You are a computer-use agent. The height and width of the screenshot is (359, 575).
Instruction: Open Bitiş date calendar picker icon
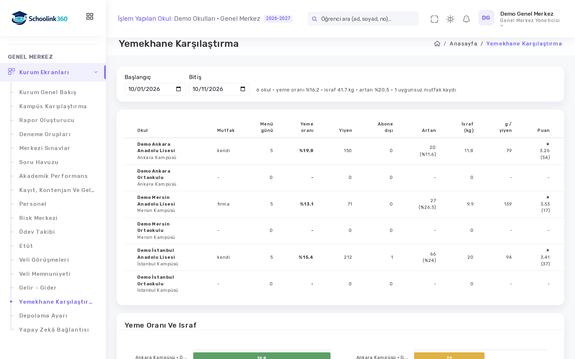point(243,89)
